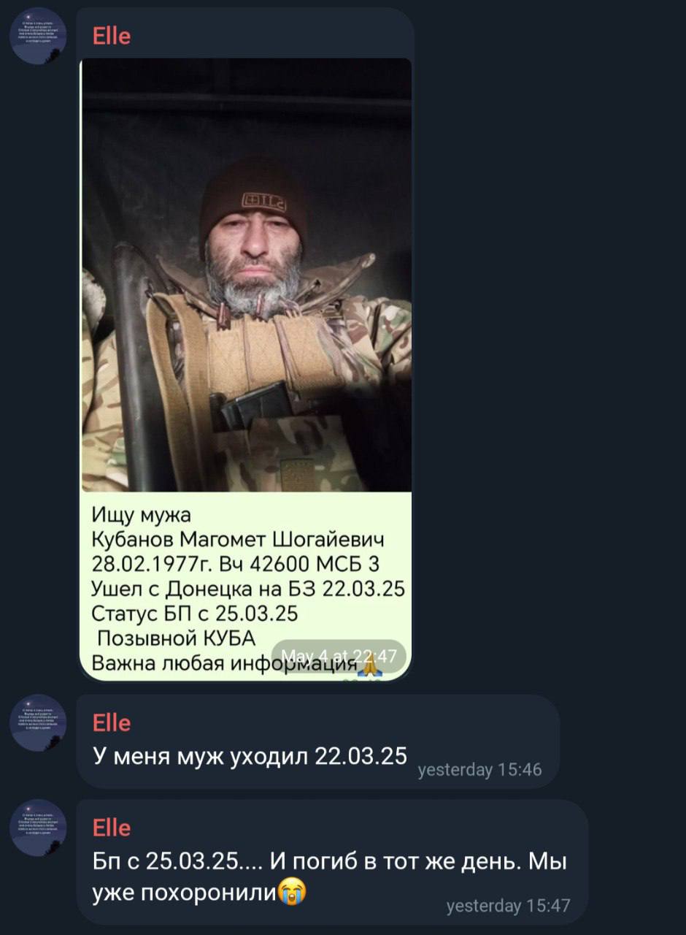686x935 pixels.
Task: Select the message starting 'Бп с 25.03.25'
Action: pos(330,876)
